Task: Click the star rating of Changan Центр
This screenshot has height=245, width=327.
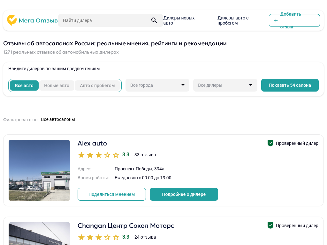Action: click(98, 237)
